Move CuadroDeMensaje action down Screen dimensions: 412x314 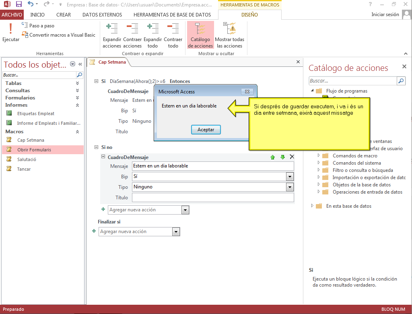[x=282, y=157]
